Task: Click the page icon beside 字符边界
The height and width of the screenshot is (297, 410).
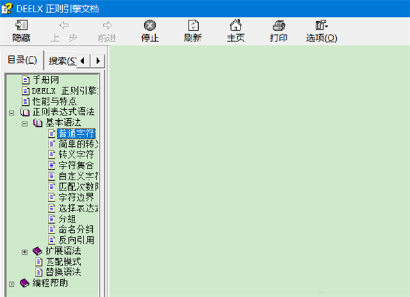Action: 52,197
